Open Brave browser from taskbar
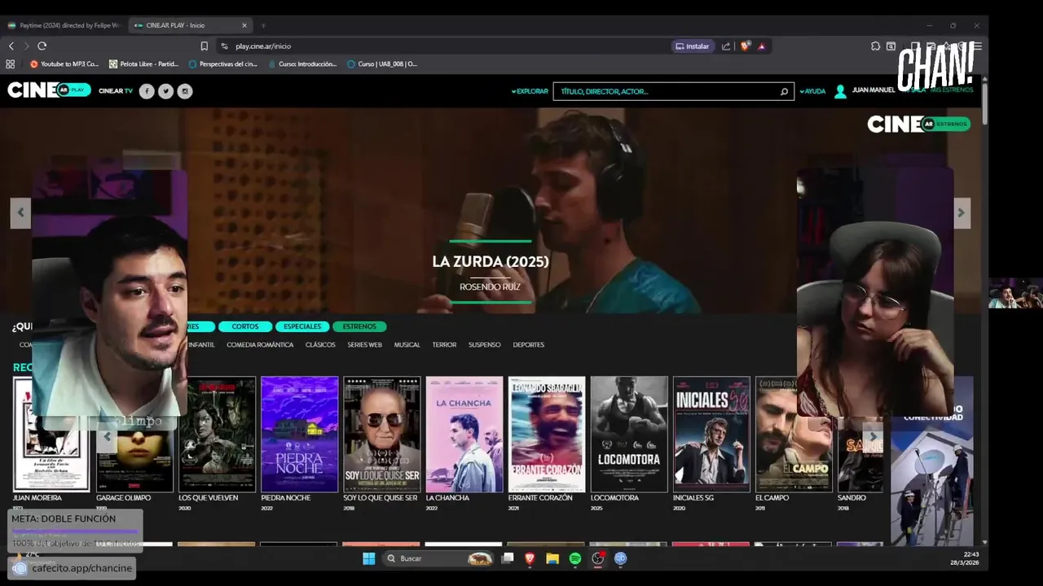Viewport: 1043px width, 586px height. (530, 558)
